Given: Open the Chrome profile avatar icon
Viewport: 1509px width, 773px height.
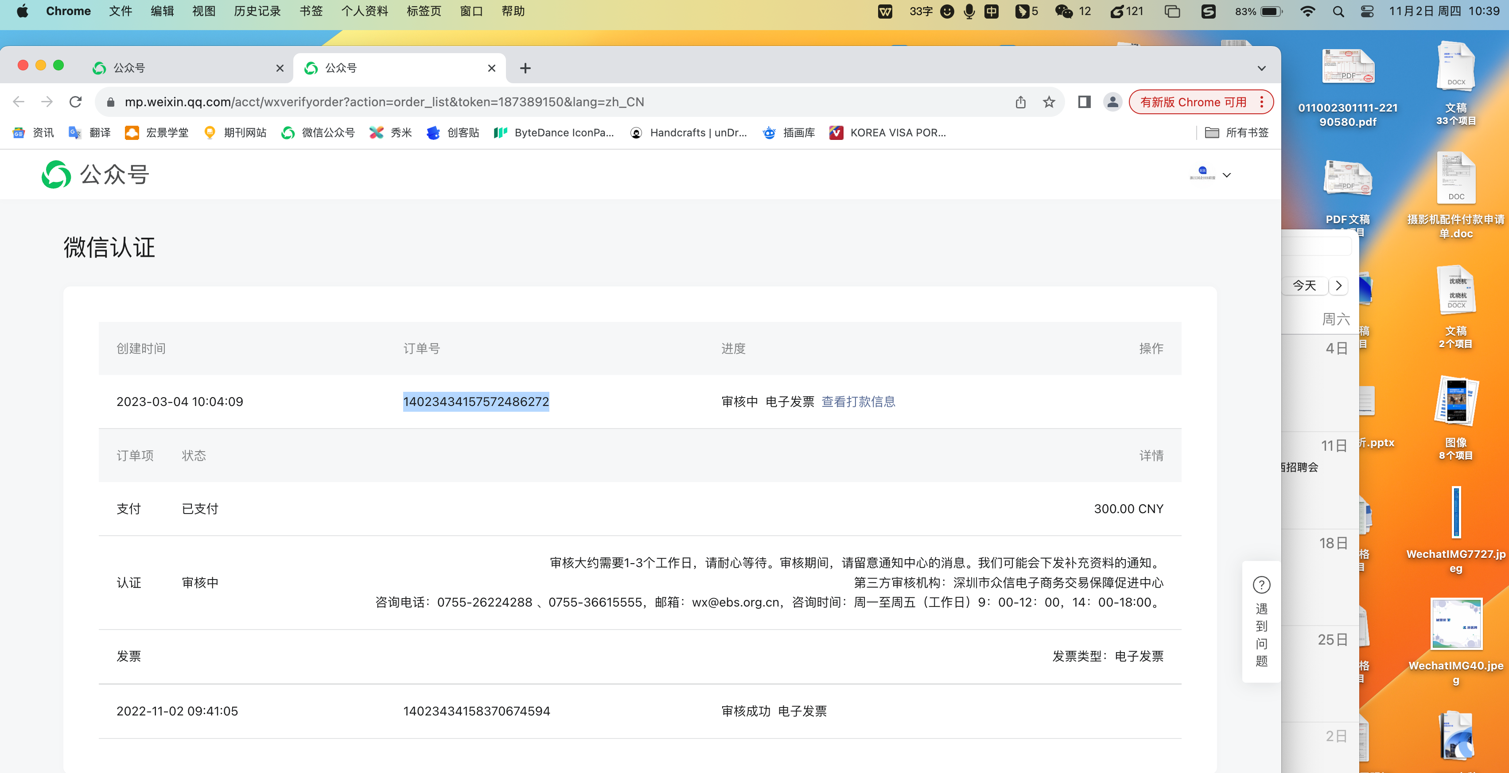Looking at the screenshot, I should [1112, 102].
